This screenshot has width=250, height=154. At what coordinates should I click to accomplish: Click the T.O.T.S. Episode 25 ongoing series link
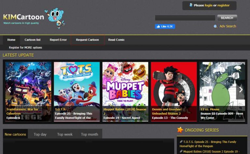click(x=208, y=144)
